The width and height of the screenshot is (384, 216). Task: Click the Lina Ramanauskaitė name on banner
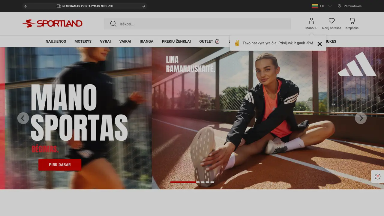point(190,64)
